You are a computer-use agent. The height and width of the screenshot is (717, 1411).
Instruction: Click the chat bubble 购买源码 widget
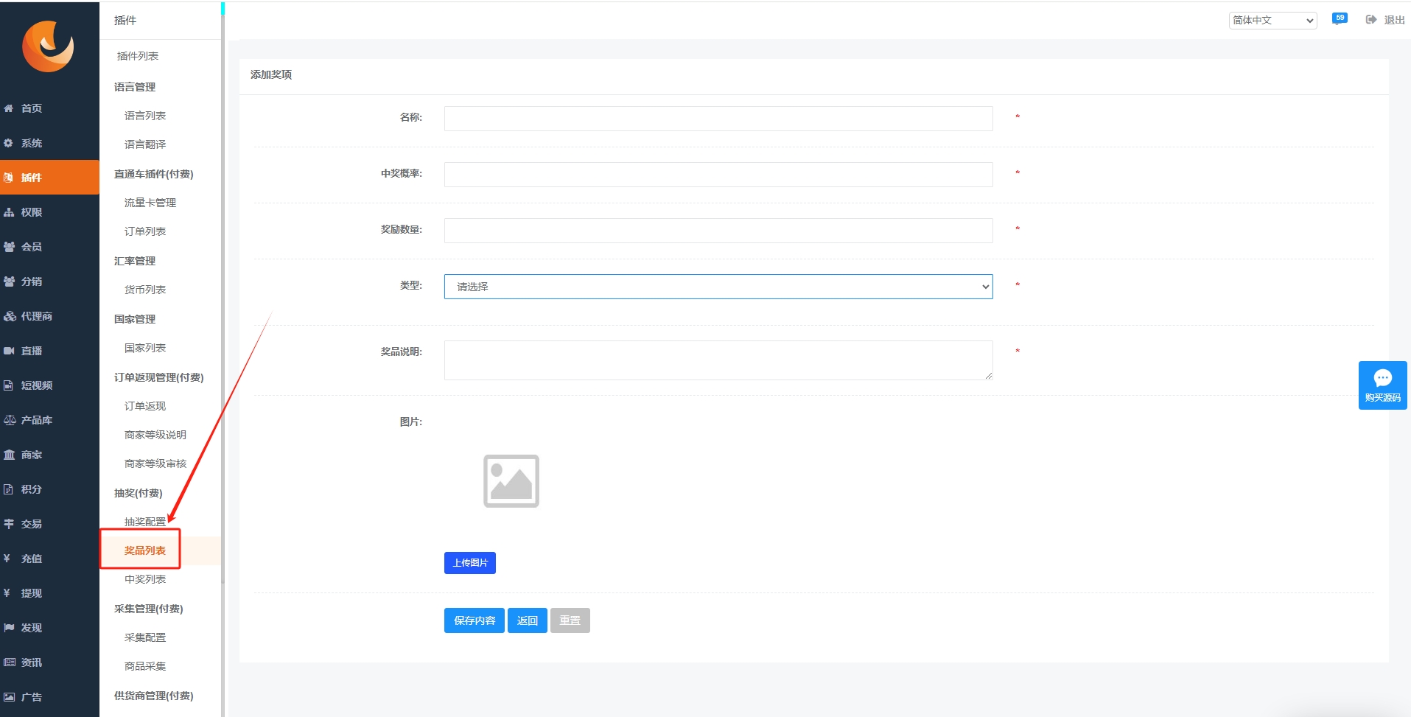[x=1382, y=385]
